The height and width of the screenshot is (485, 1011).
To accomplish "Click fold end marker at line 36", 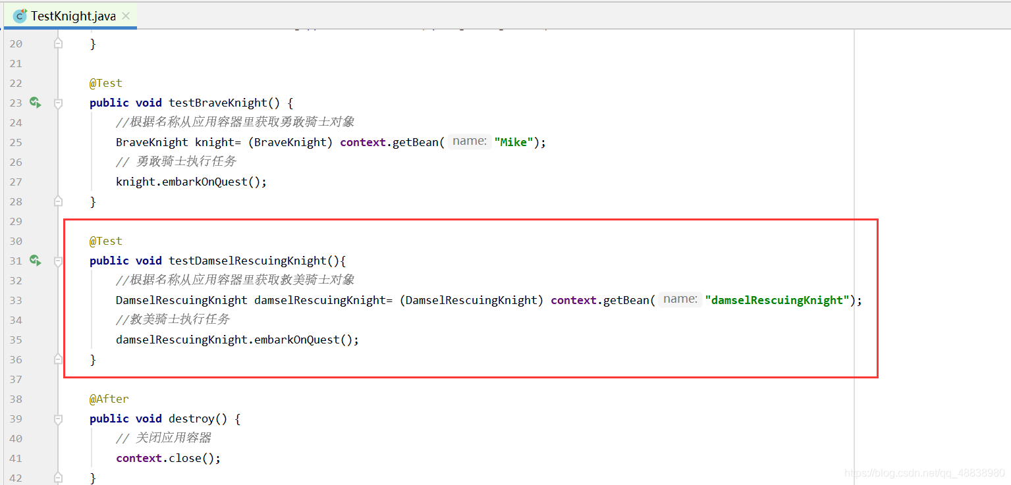I will click(x=58, y=359).
